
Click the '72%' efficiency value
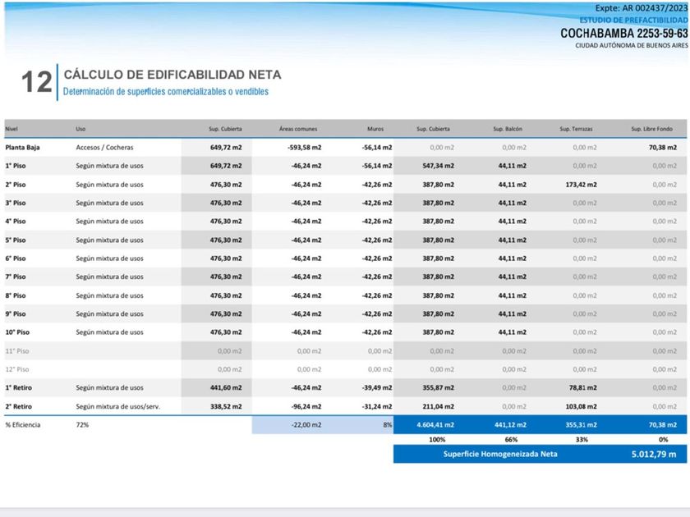click(82, 425)
